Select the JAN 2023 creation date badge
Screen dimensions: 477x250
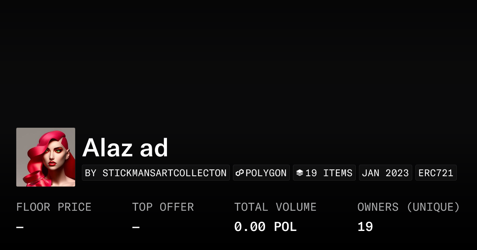[x=385, y=173]
